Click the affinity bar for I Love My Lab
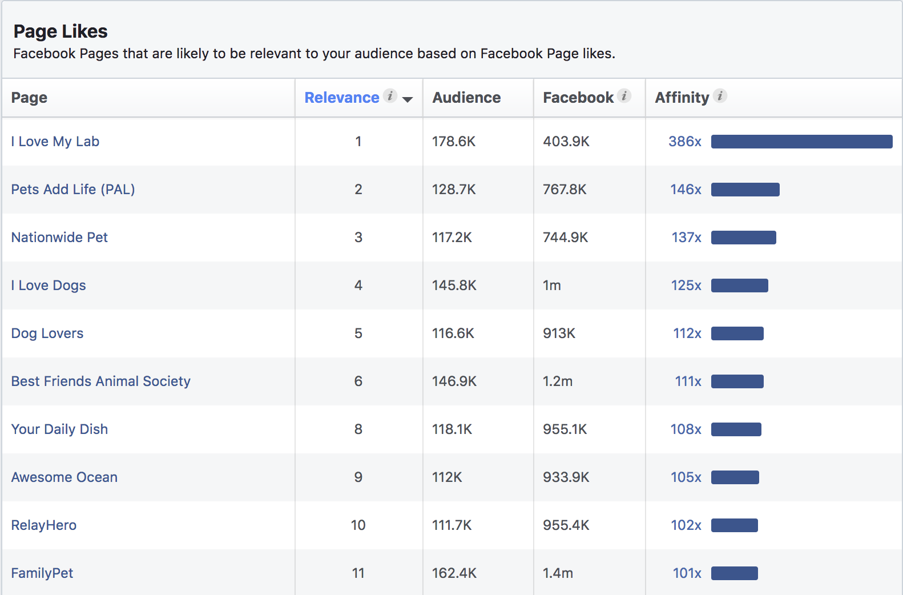This screenshot has width=903, height=595. pyautogui.click(x=802, y=142)
